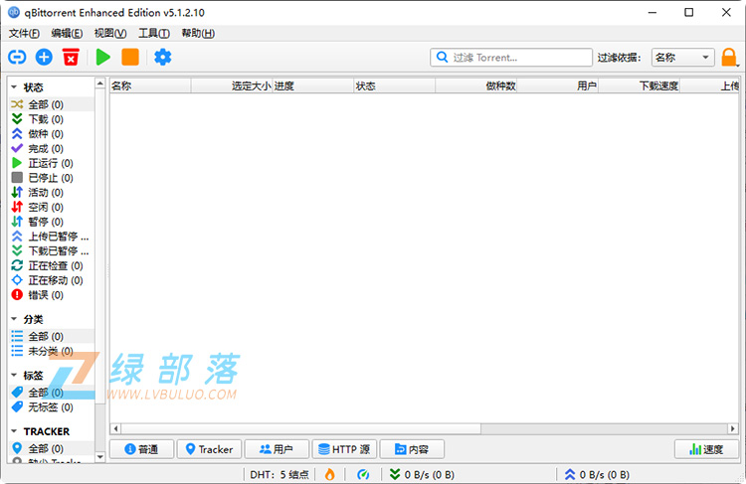The width and height of the screenshot is (746, 484).
Task: Click the add torrent link toolbar icon
Action: coord(17,57)
